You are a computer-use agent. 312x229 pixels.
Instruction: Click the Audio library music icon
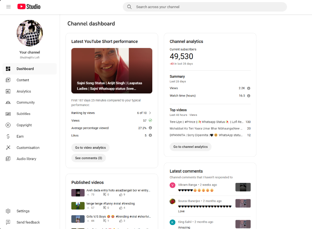[8, 159]
